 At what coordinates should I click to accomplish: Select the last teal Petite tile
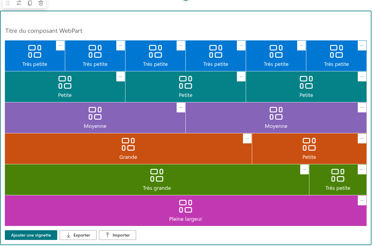[x=306, y=87]
